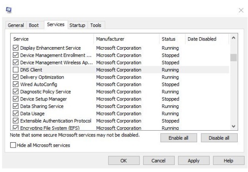Click the scrollbar down arrow
248x172 pixels.
pyautogui.click(x=234, y=126)
